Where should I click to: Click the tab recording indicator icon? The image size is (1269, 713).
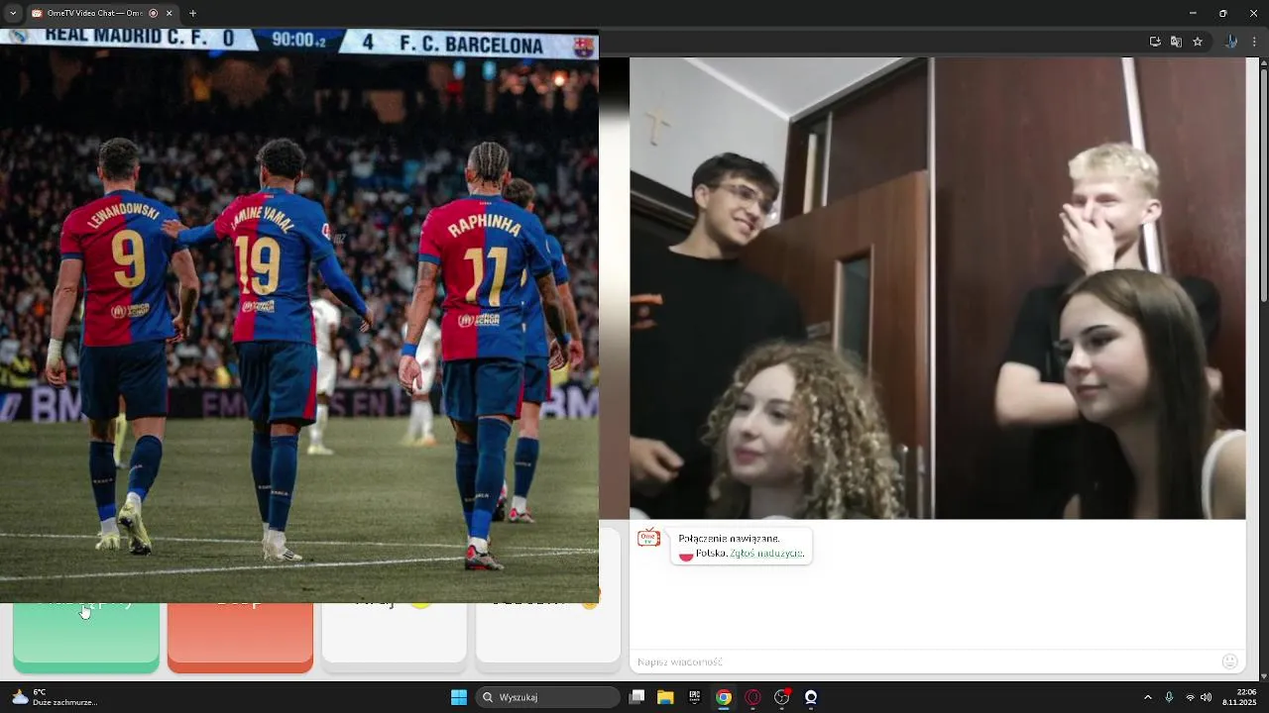tap(153, 14)
